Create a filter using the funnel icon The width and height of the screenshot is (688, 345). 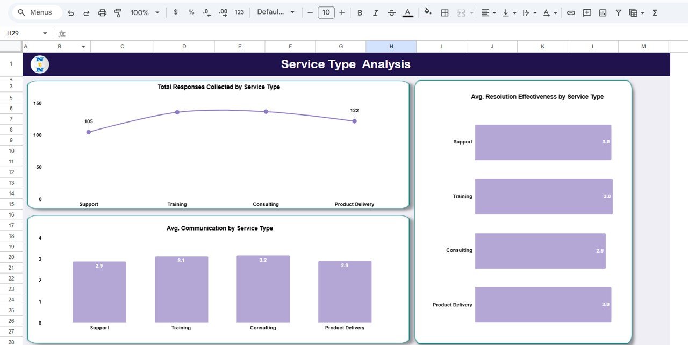618,12
